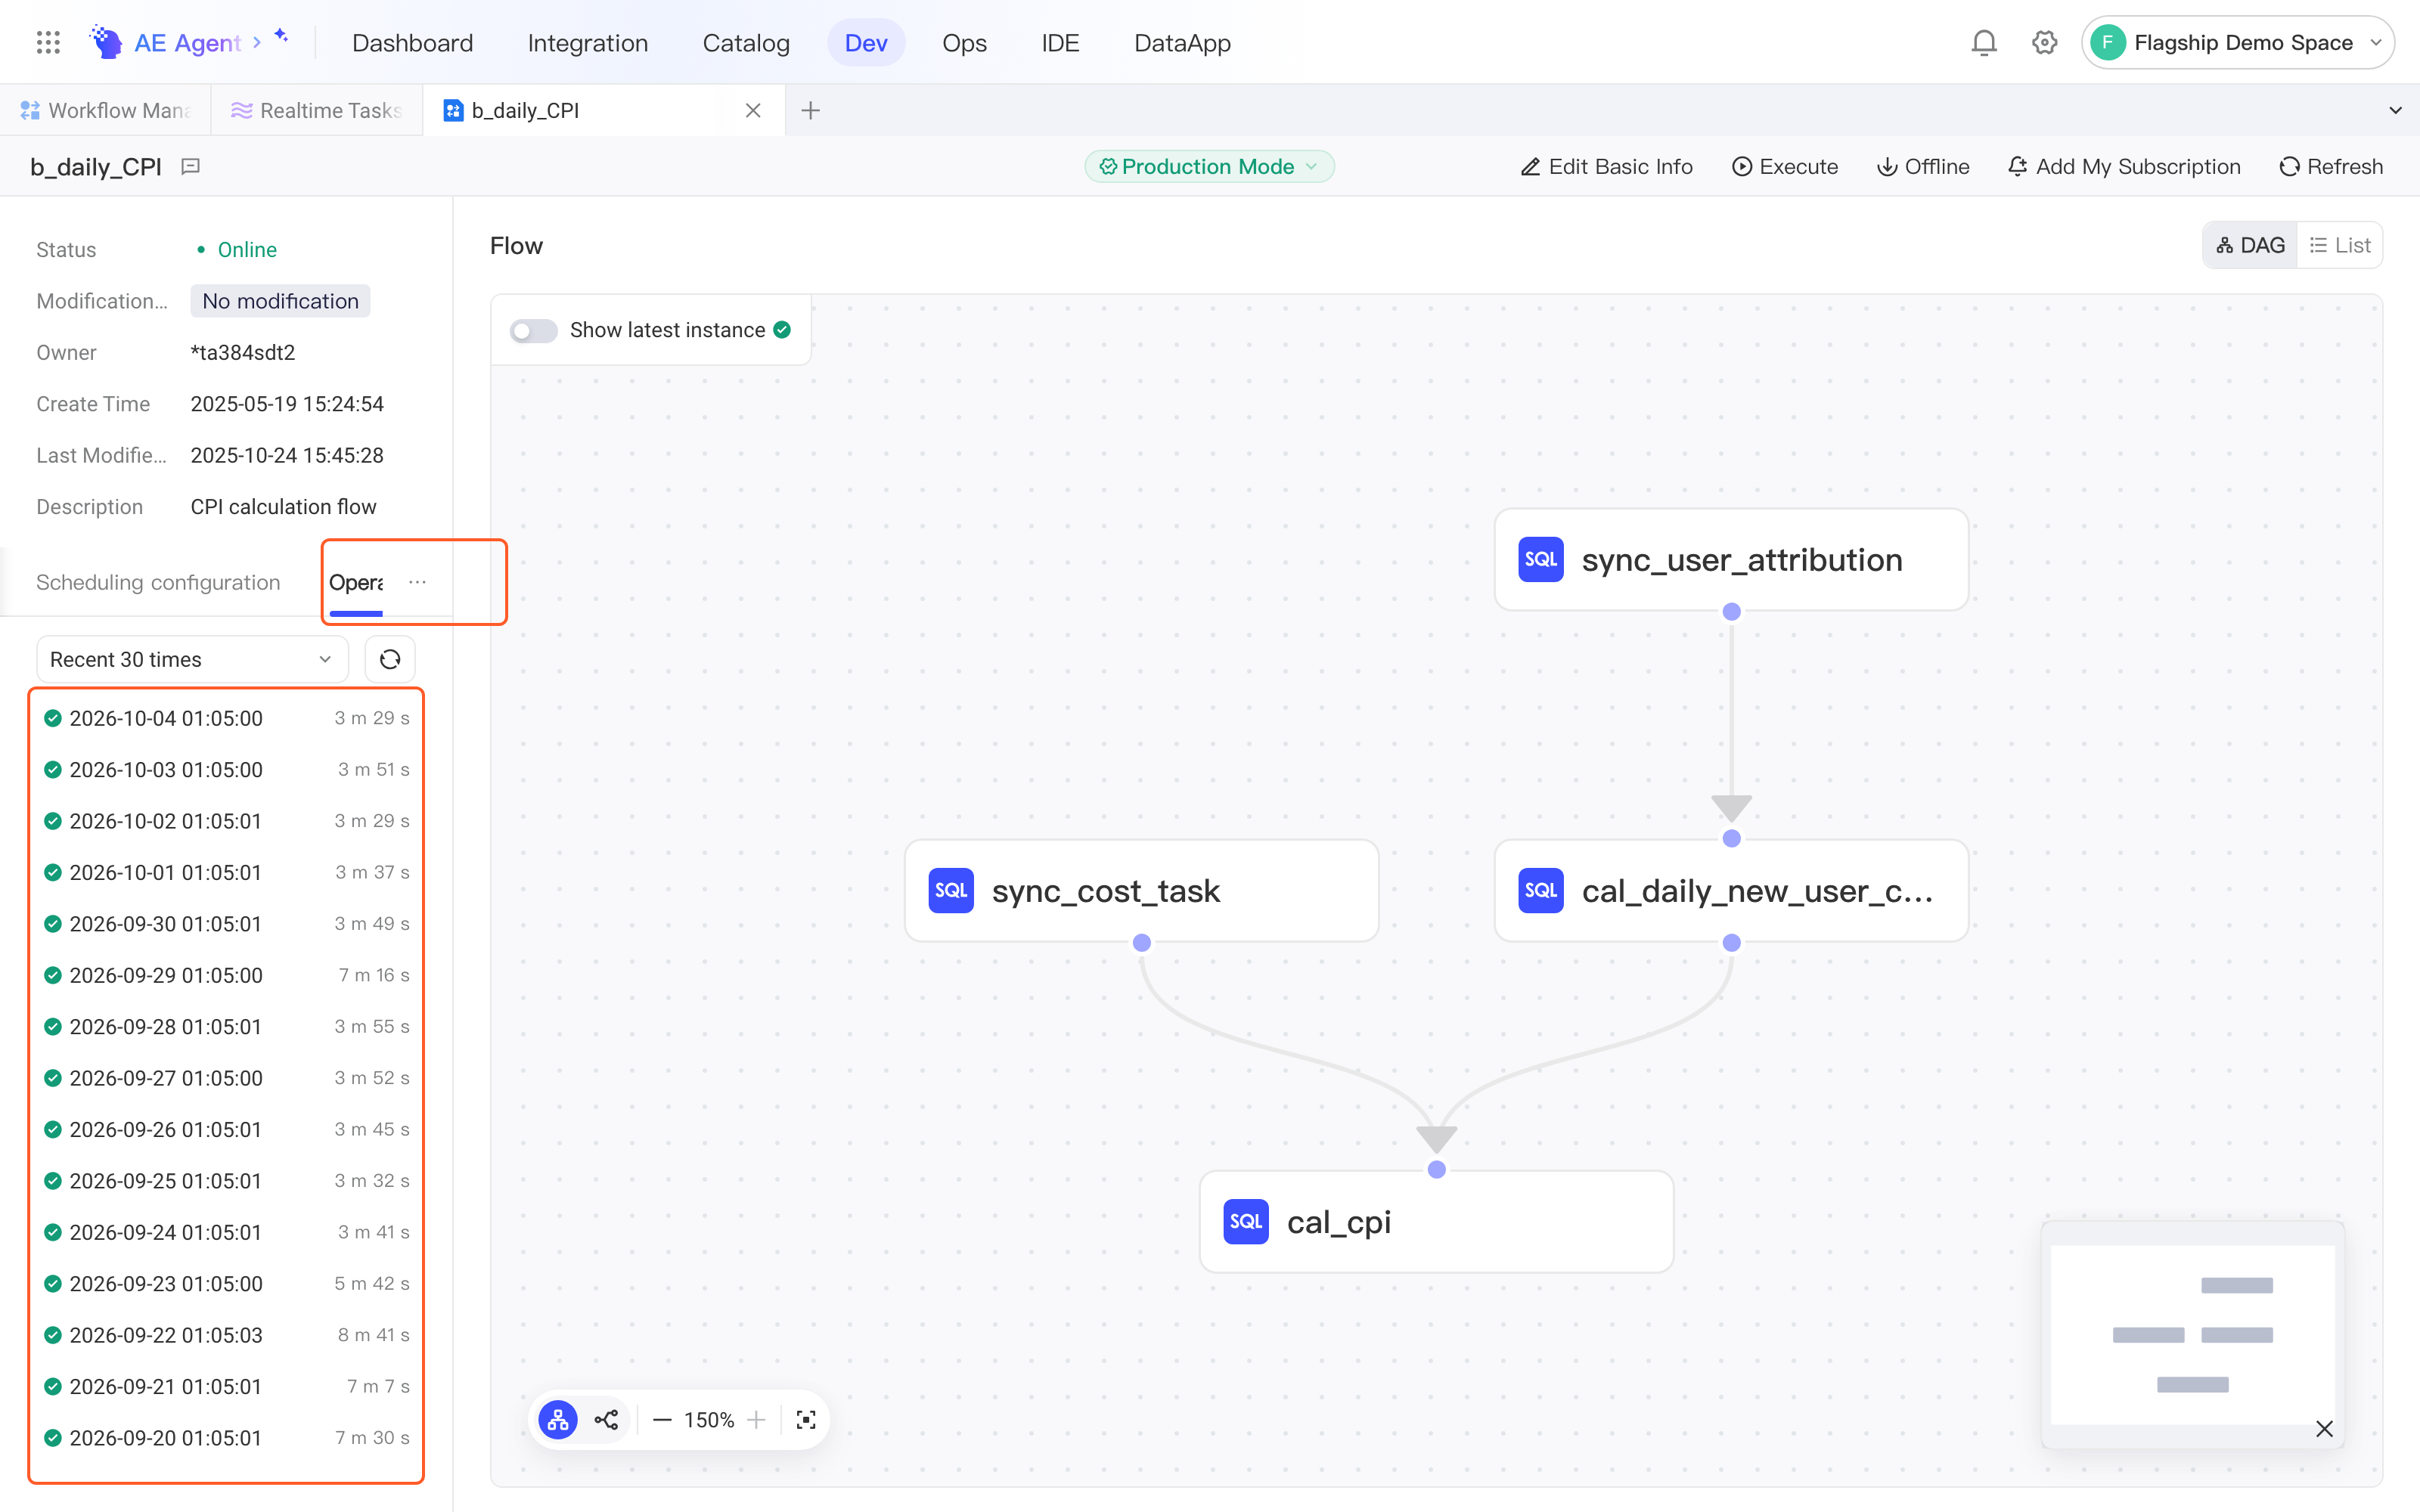Open Production Mode dropdown
2420x1512 pixels.
tap(1209, 166)
